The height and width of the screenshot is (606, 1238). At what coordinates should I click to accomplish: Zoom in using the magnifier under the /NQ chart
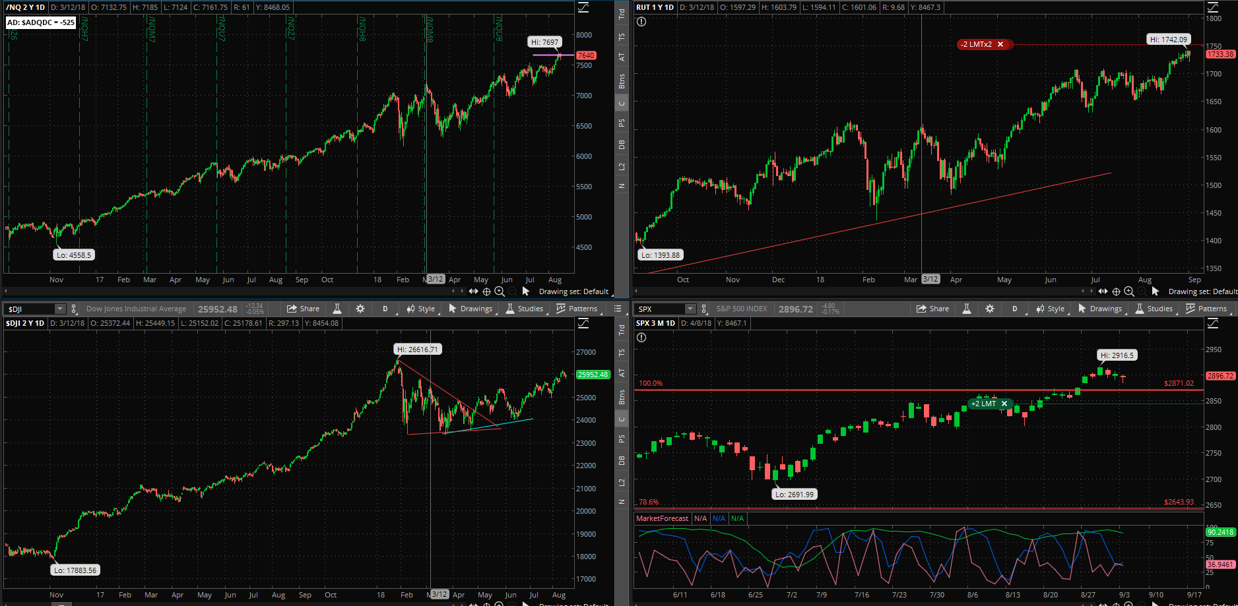coord(500,291)
